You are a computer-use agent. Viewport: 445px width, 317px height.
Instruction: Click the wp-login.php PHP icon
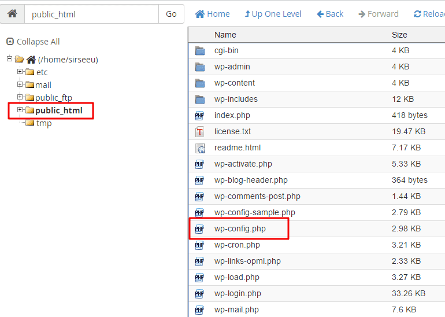(x=199, y=294)
